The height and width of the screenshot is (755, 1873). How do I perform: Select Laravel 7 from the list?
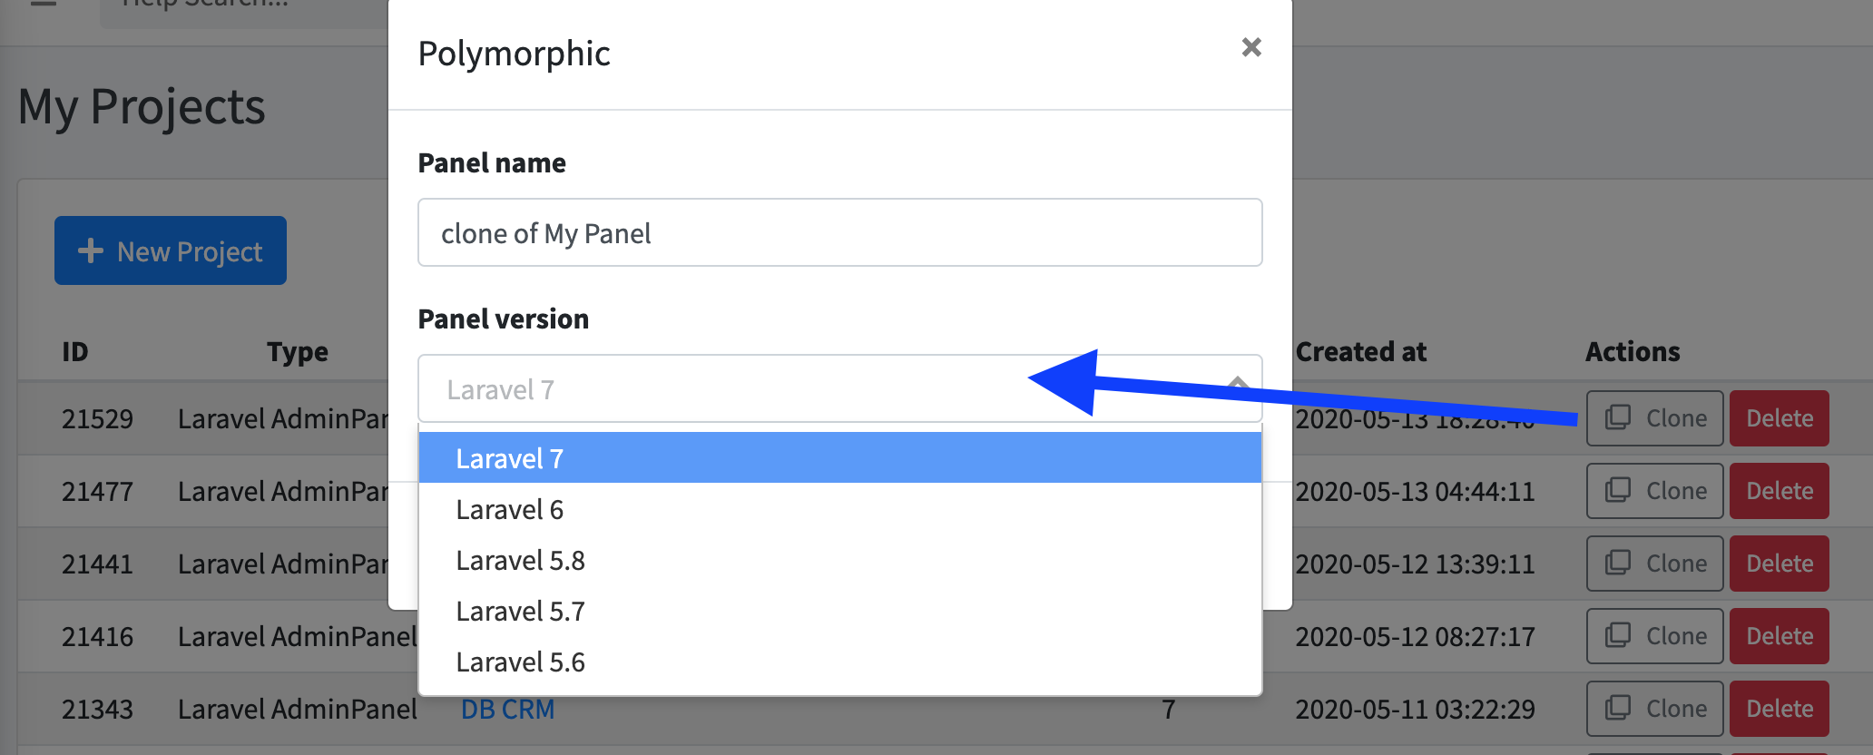(x=839, y=458)
